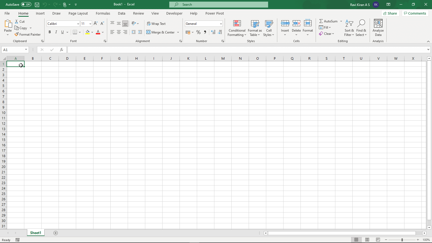Click the Increase Decimal icon
This screenshot has height=243, width=432.
point(214,32)
